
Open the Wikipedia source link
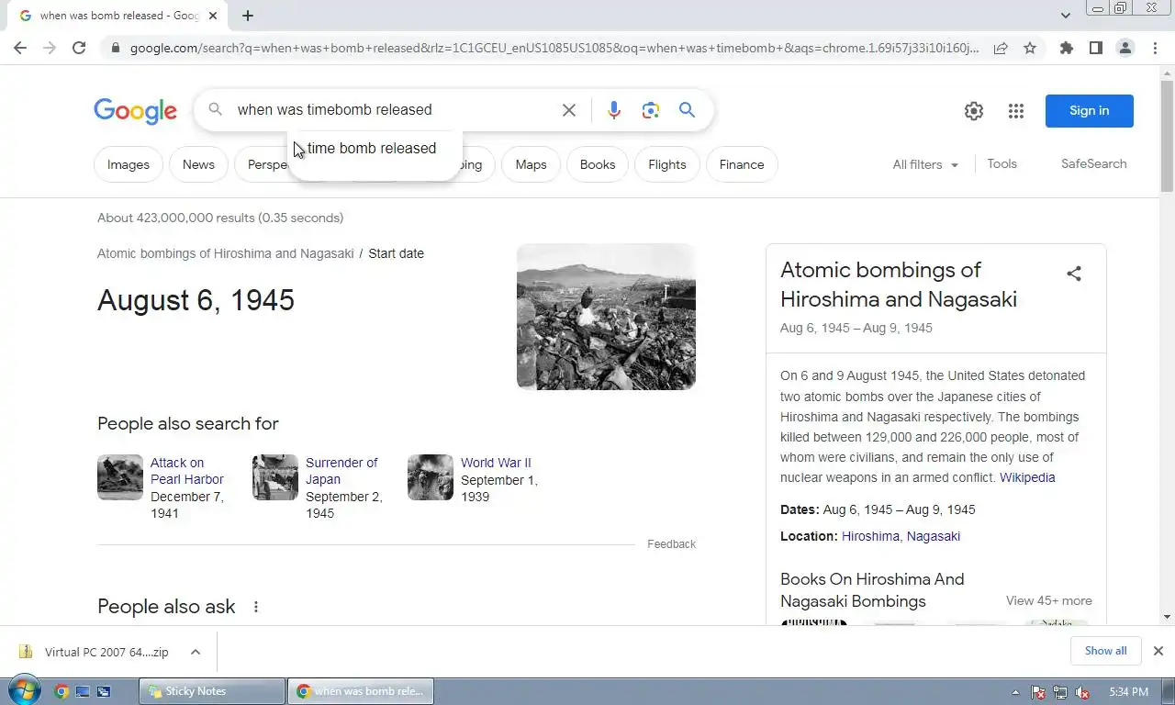pyautogui.click(x=1027, y=477)
